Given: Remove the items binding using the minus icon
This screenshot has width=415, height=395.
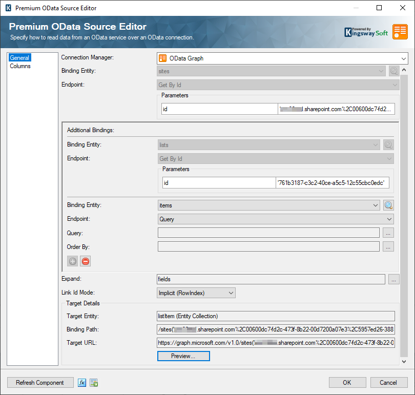Looking at the screenshot, I should 85,261.
